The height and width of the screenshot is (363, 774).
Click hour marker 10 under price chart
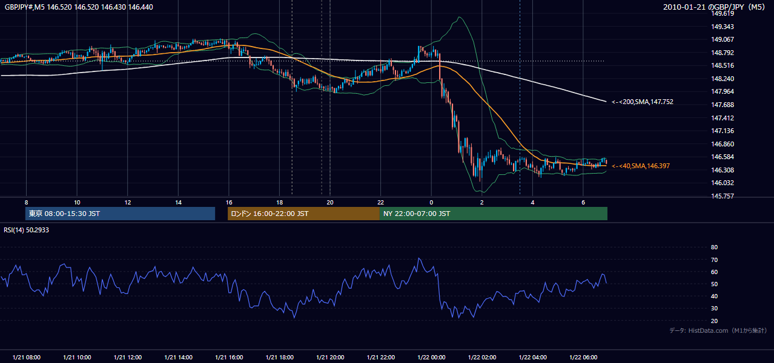click(x=77, y=202)
